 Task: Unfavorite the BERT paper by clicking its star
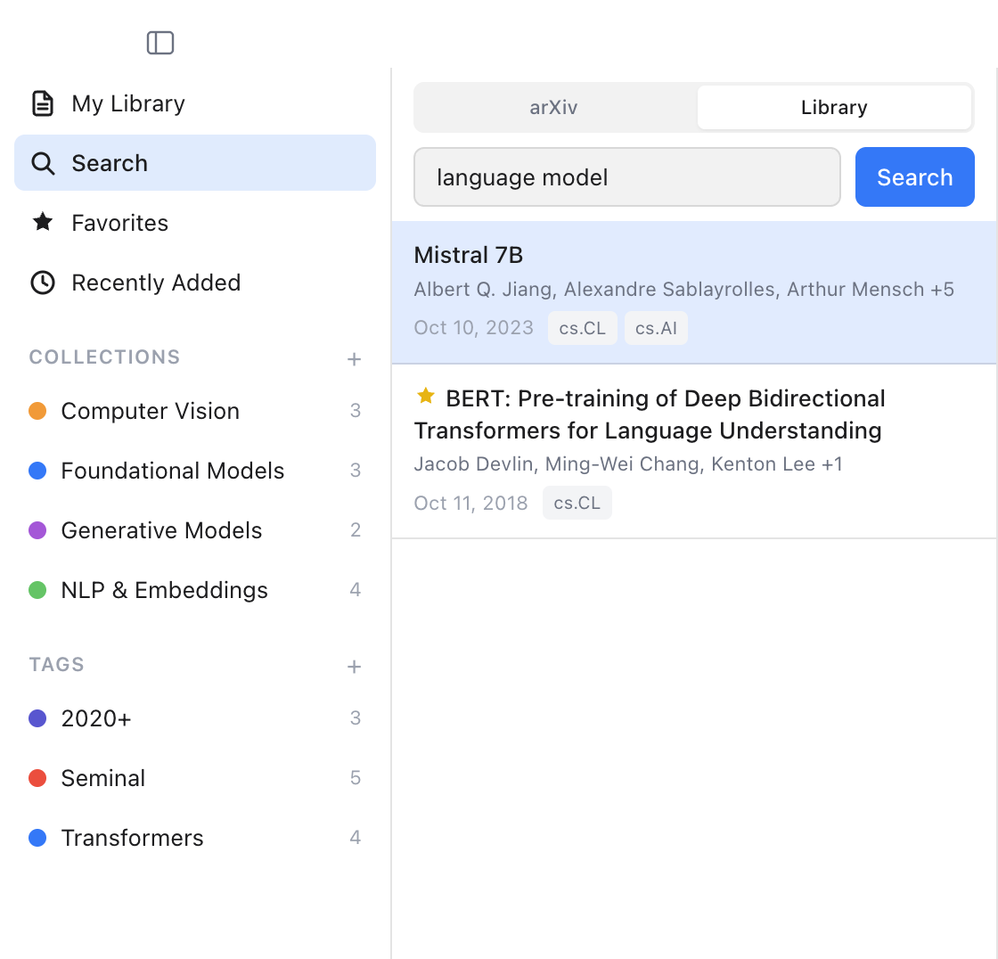(426, 395)
